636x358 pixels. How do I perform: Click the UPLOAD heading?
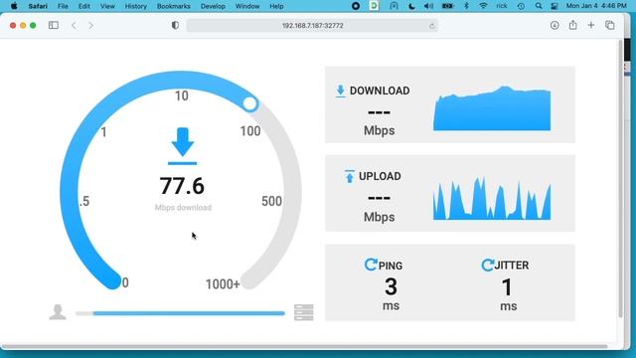point(380,176)
